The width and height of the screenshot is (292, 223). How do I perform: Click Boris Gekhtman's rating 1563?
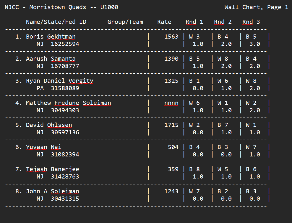(x=171, y=37)
